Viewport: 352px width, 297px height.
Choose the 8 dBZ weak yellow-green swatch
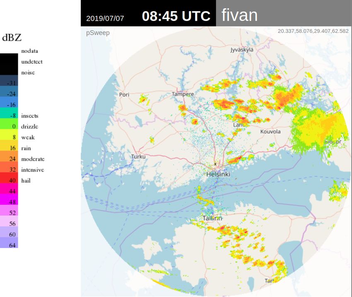9,134
